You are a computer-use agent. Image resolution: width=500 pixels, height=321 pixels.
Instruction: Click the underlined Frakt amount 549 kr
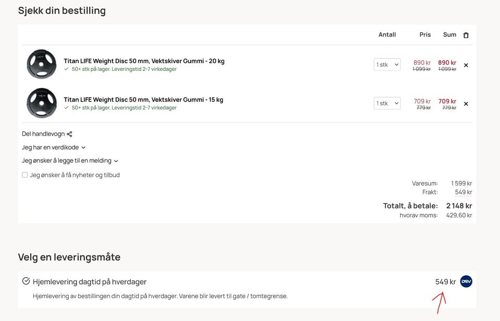464,192
